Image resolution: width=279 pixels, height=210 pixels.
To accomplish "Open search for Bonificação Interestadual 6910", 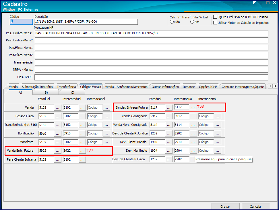I will [x=82, y=133].
